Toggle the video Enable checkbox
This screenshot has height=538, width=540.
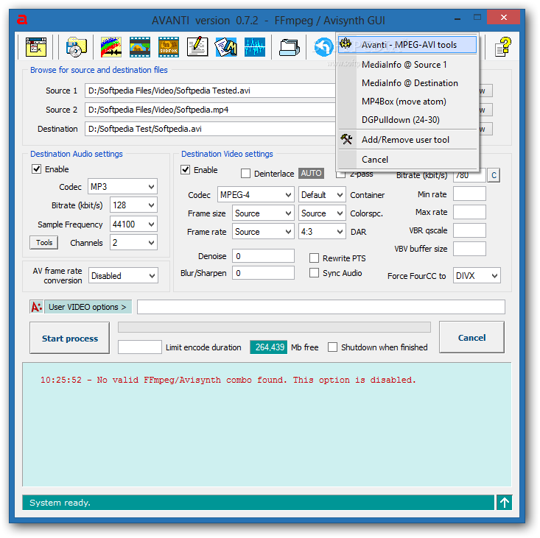[186, 169]
